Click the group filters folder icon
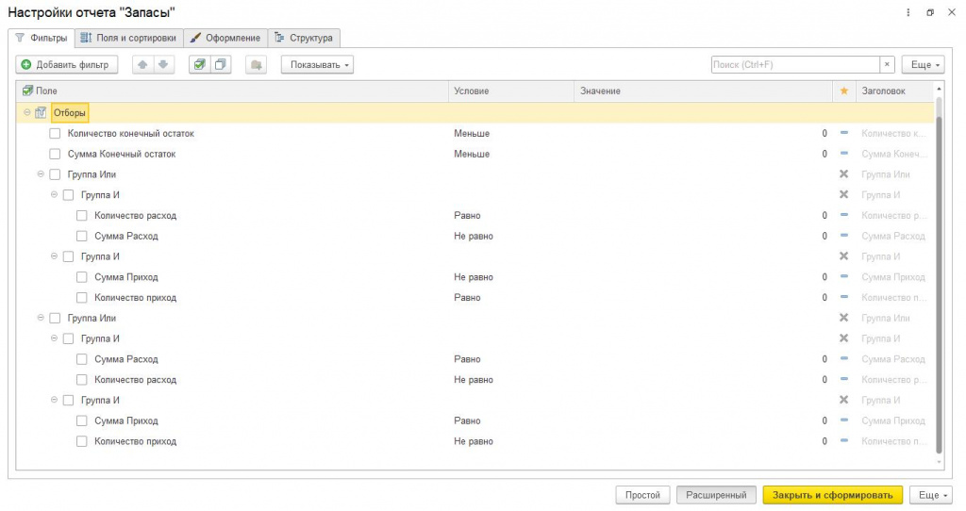The height and width of the screenshot is (511, 966). click(x=256, y=65)
